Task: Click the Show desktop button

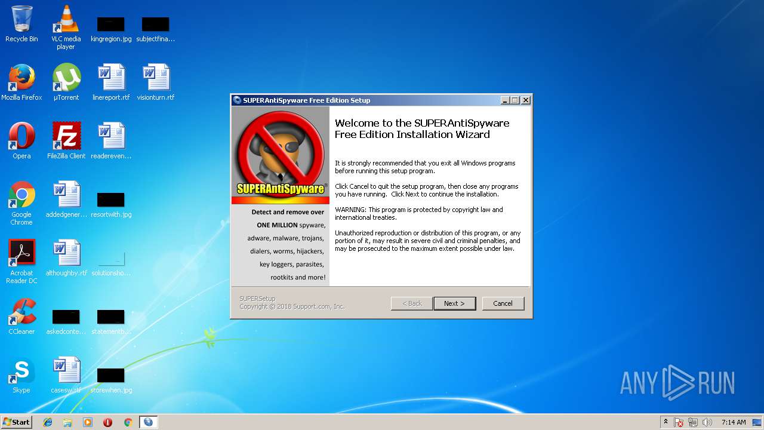Action: (758, 422)
